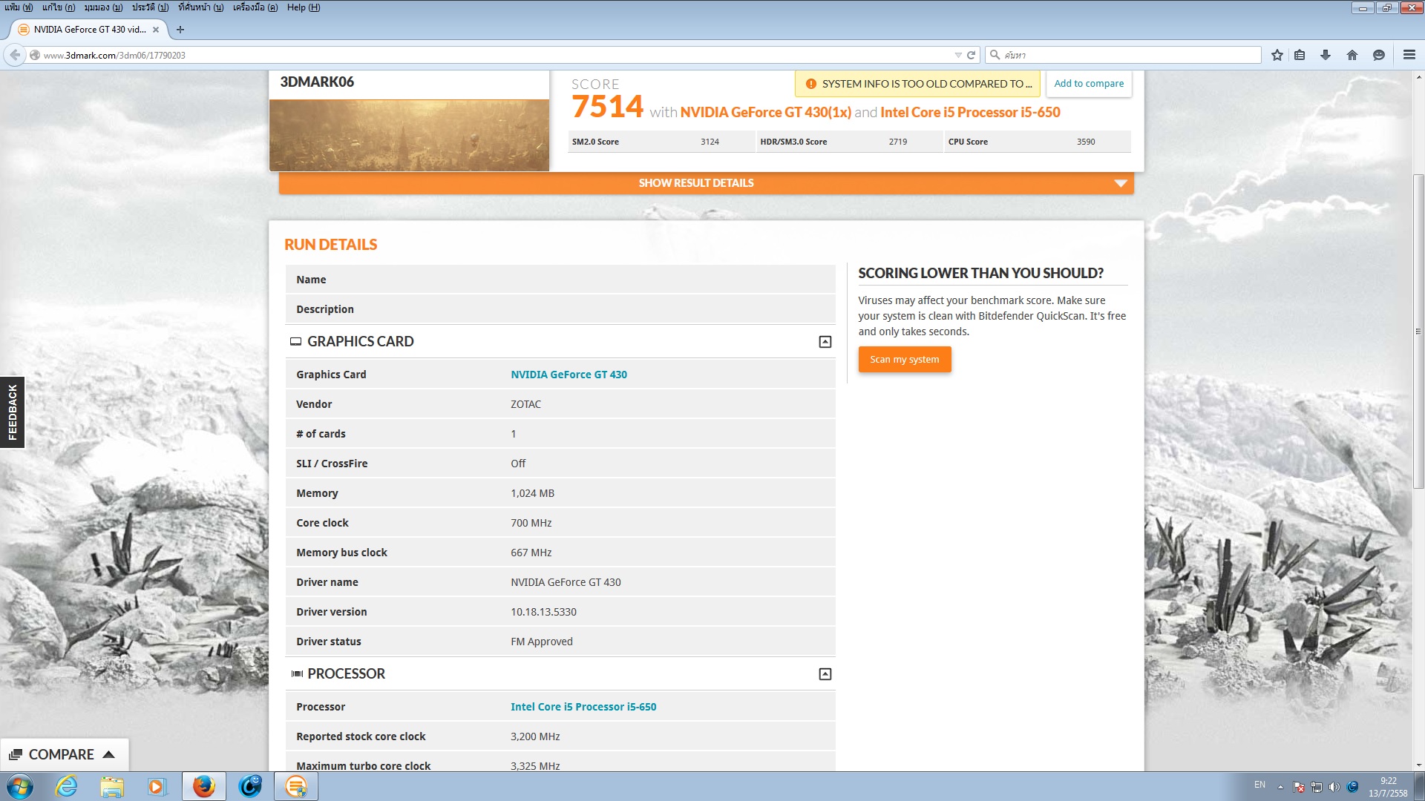Image resolution: width=1425 pixels, height=801 pixels.
Task: Open the bookmarks list icon
Action: tap(1300, 55)
